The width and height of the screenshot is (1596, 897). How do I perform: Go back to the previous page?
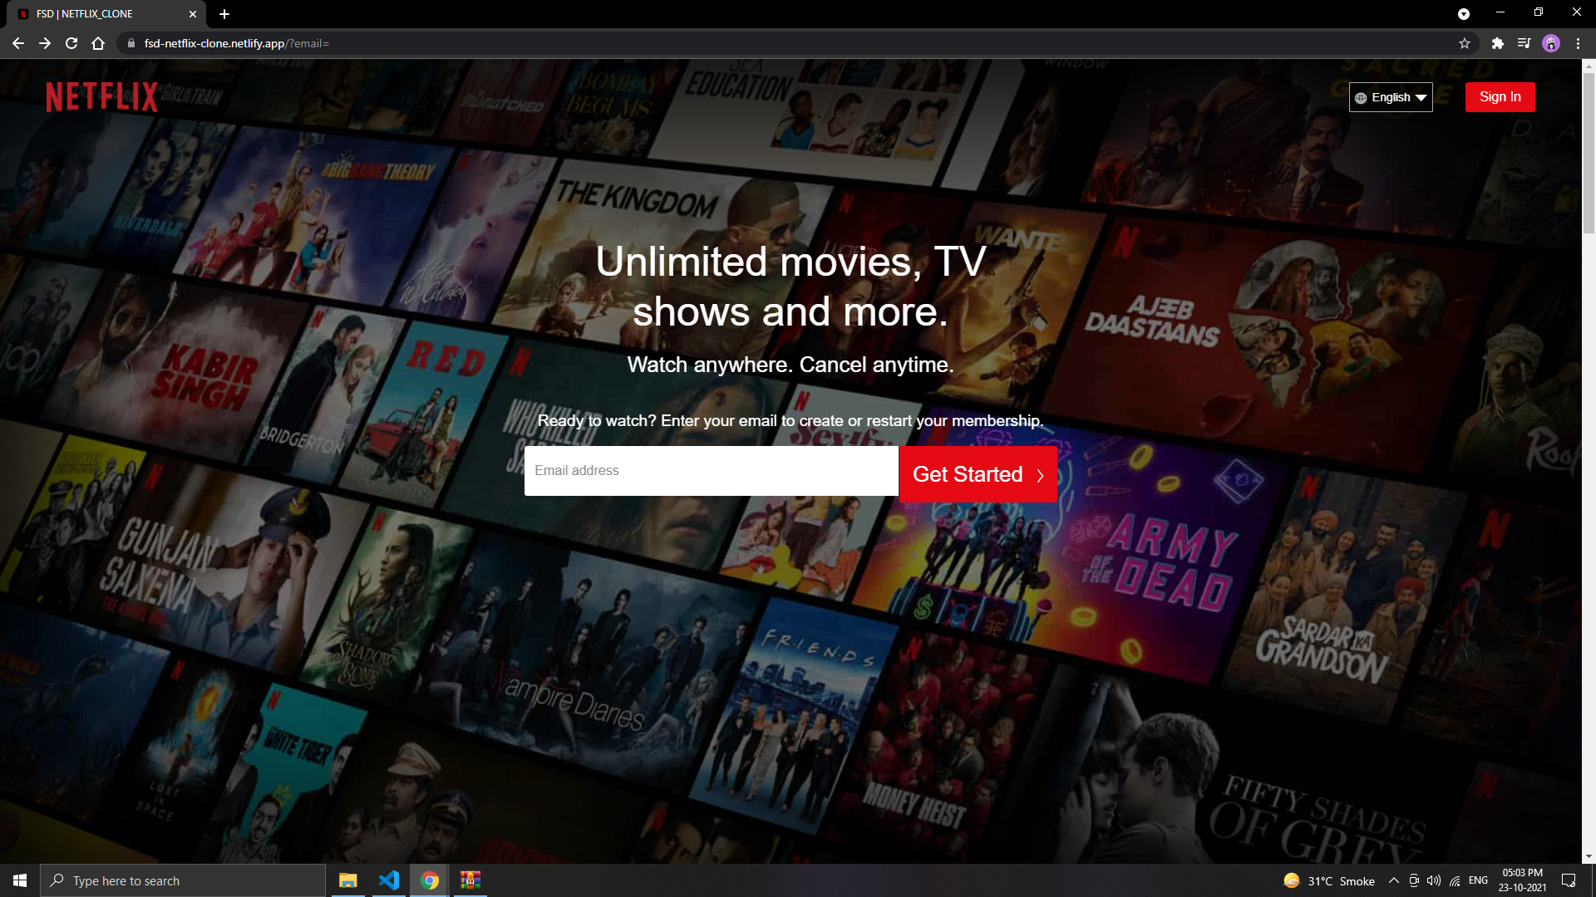coord(18,43)
